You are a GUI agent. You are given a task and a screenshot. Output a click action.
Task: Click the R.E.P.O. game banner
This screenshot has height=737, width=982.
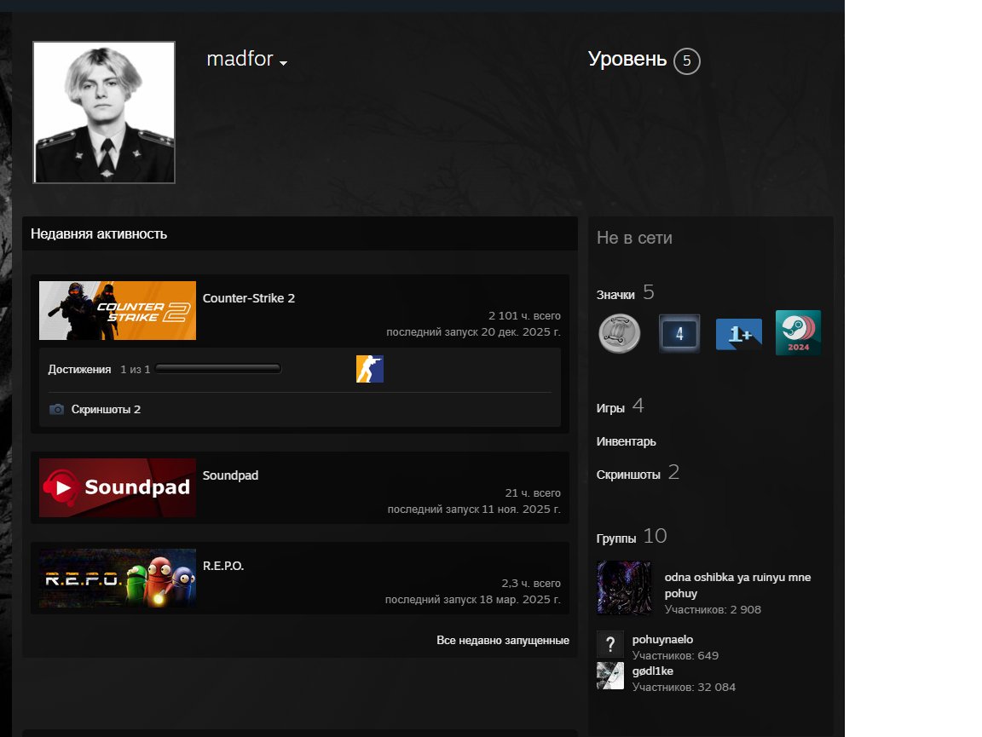point(118,579)
